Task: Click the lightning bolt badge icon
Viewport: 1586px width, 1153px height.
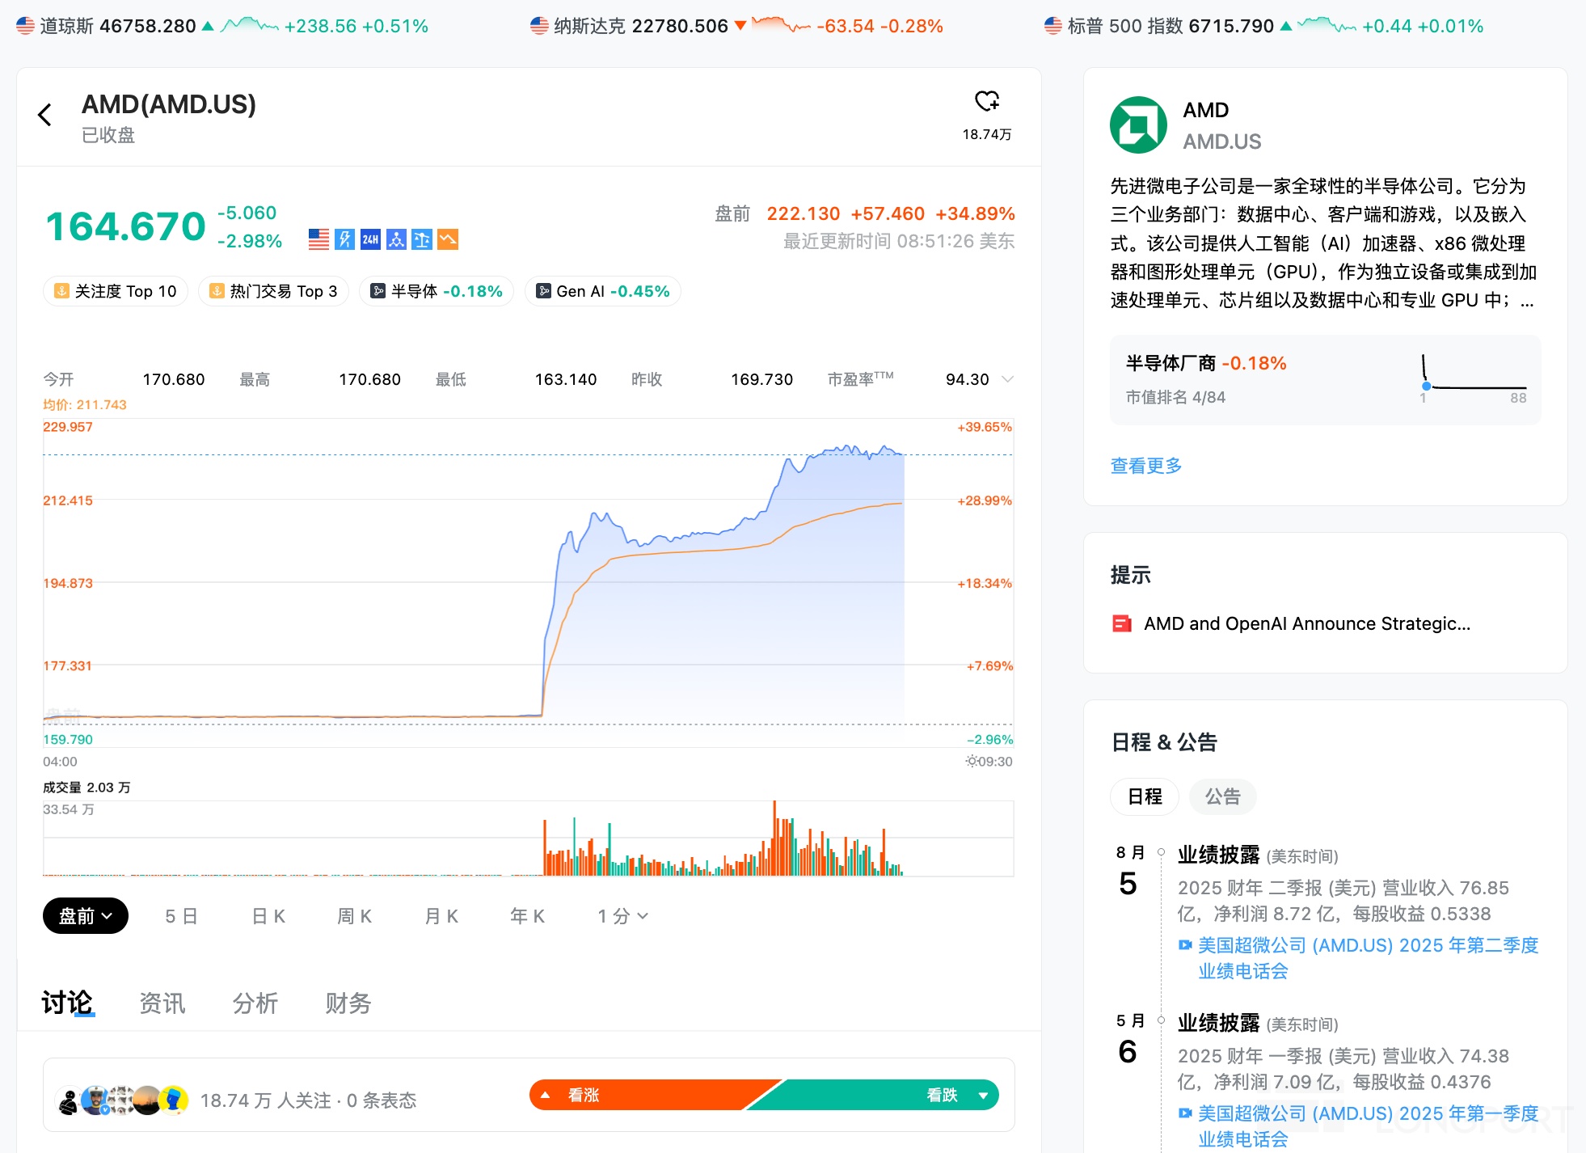Action: pos(345,239)
